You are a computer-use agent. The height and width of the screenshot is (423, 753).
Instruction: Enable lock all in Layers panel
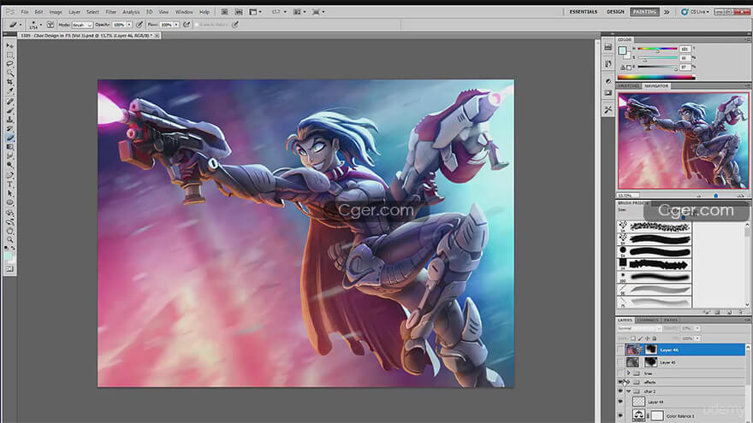point(654,338)
